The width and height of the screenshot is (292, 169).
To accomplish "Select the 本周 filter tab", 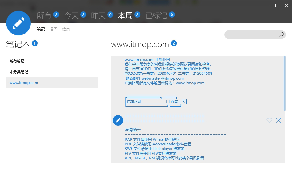I will point(125,15).
